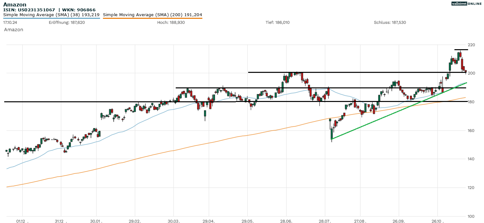Click the 28.06. date on the x-axis
Screen dimensions: 484x223
click(x=286, y=221)
